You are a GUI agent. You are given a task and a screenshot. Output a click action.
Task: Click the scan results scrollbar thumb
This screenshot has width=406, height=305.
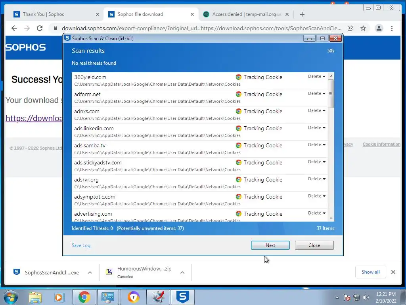point(331,94)
